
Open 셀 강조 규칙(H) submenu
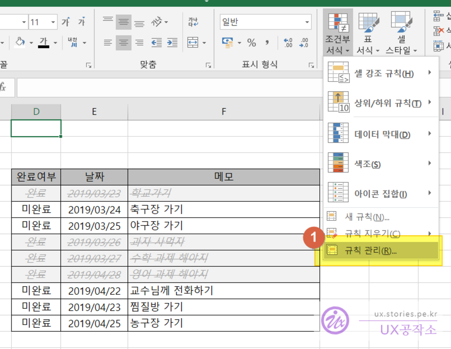click(384, 74)
